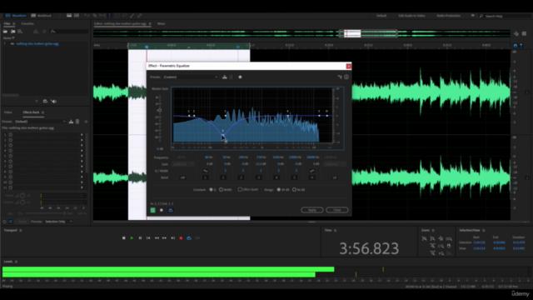Open effect menu arrow for rack slot 1
The image size is (533, 300).
(82, 135)
